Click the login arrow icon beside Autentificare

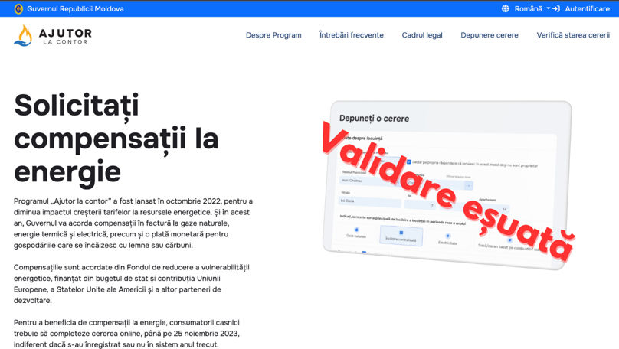click(x=556, y=8)
